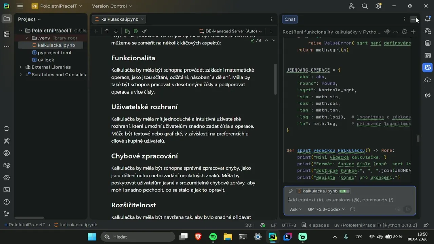Screen dimensions: 434x244
Task: Clear all notebook outputs
Action: (x=145, y=31)
